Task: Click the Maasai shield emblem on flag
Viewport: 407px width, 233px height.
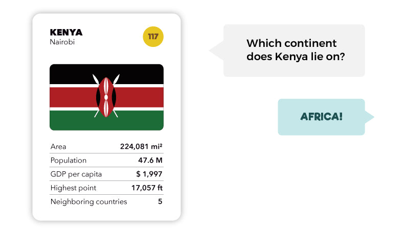Action: pyautogui.click(x=106, y=96)
